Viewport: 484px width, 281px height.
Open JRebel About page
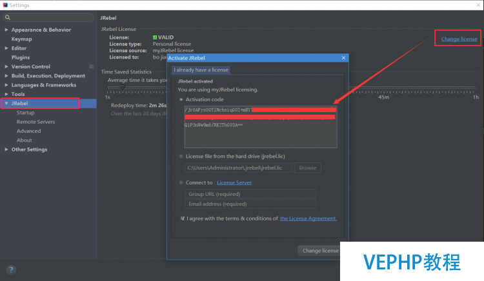[25, 140]
